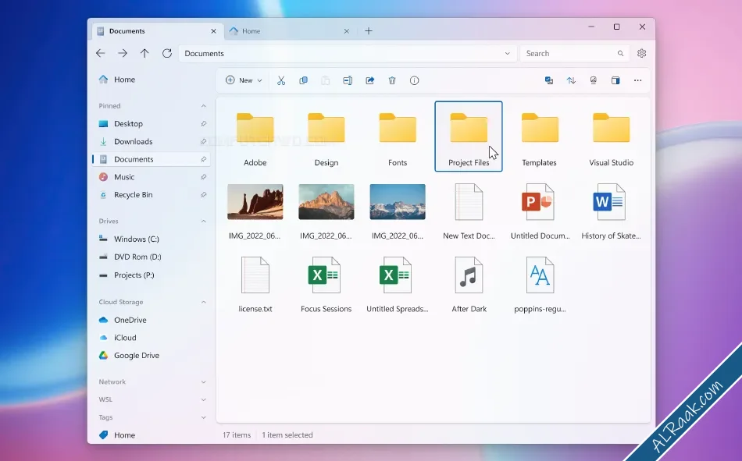Unpin Music from sidebar
The image size is (742, 461).
204,177
